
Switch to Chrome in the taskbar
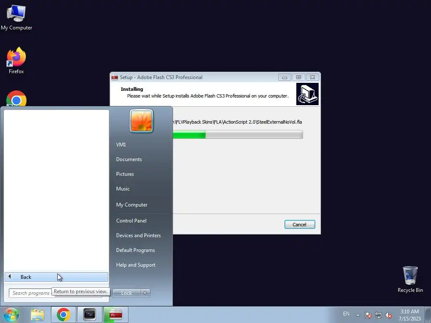[64, 315]
